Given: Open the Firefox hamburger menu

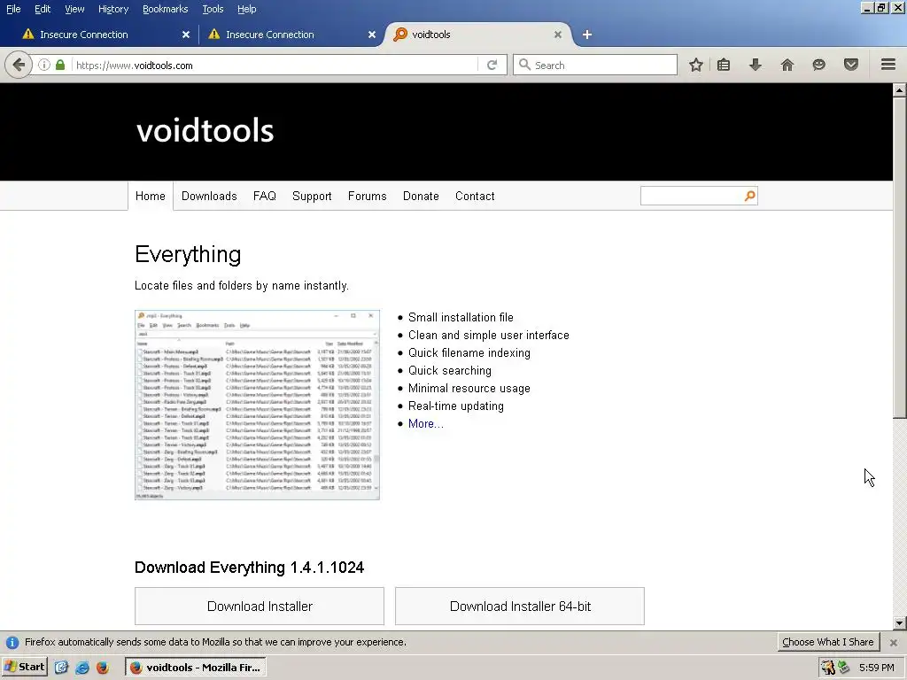Looking at the screenshot, I should click(x=888, y=65).
